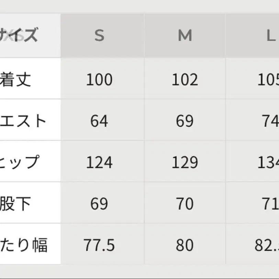Select the waist value 74 for L
Viewport: 279px width, 279px height.
pos(270,121)
